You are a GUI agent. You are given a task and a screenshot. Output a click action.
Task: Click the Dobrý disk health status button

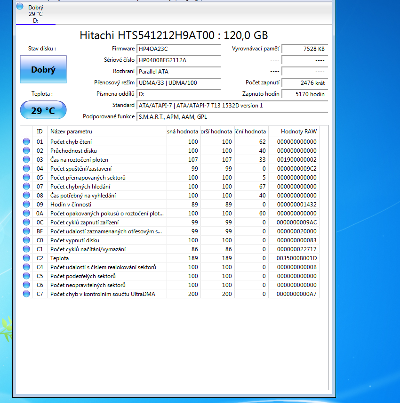click(43, 69)
